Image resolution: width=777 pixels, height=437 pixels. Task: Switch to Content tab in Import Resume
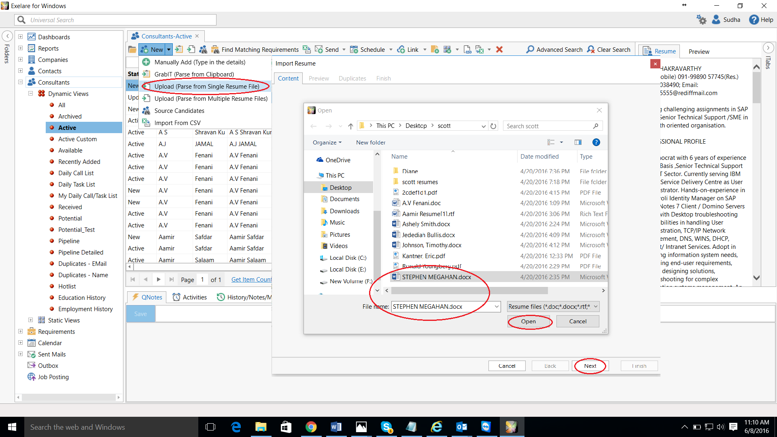(288, 78)
